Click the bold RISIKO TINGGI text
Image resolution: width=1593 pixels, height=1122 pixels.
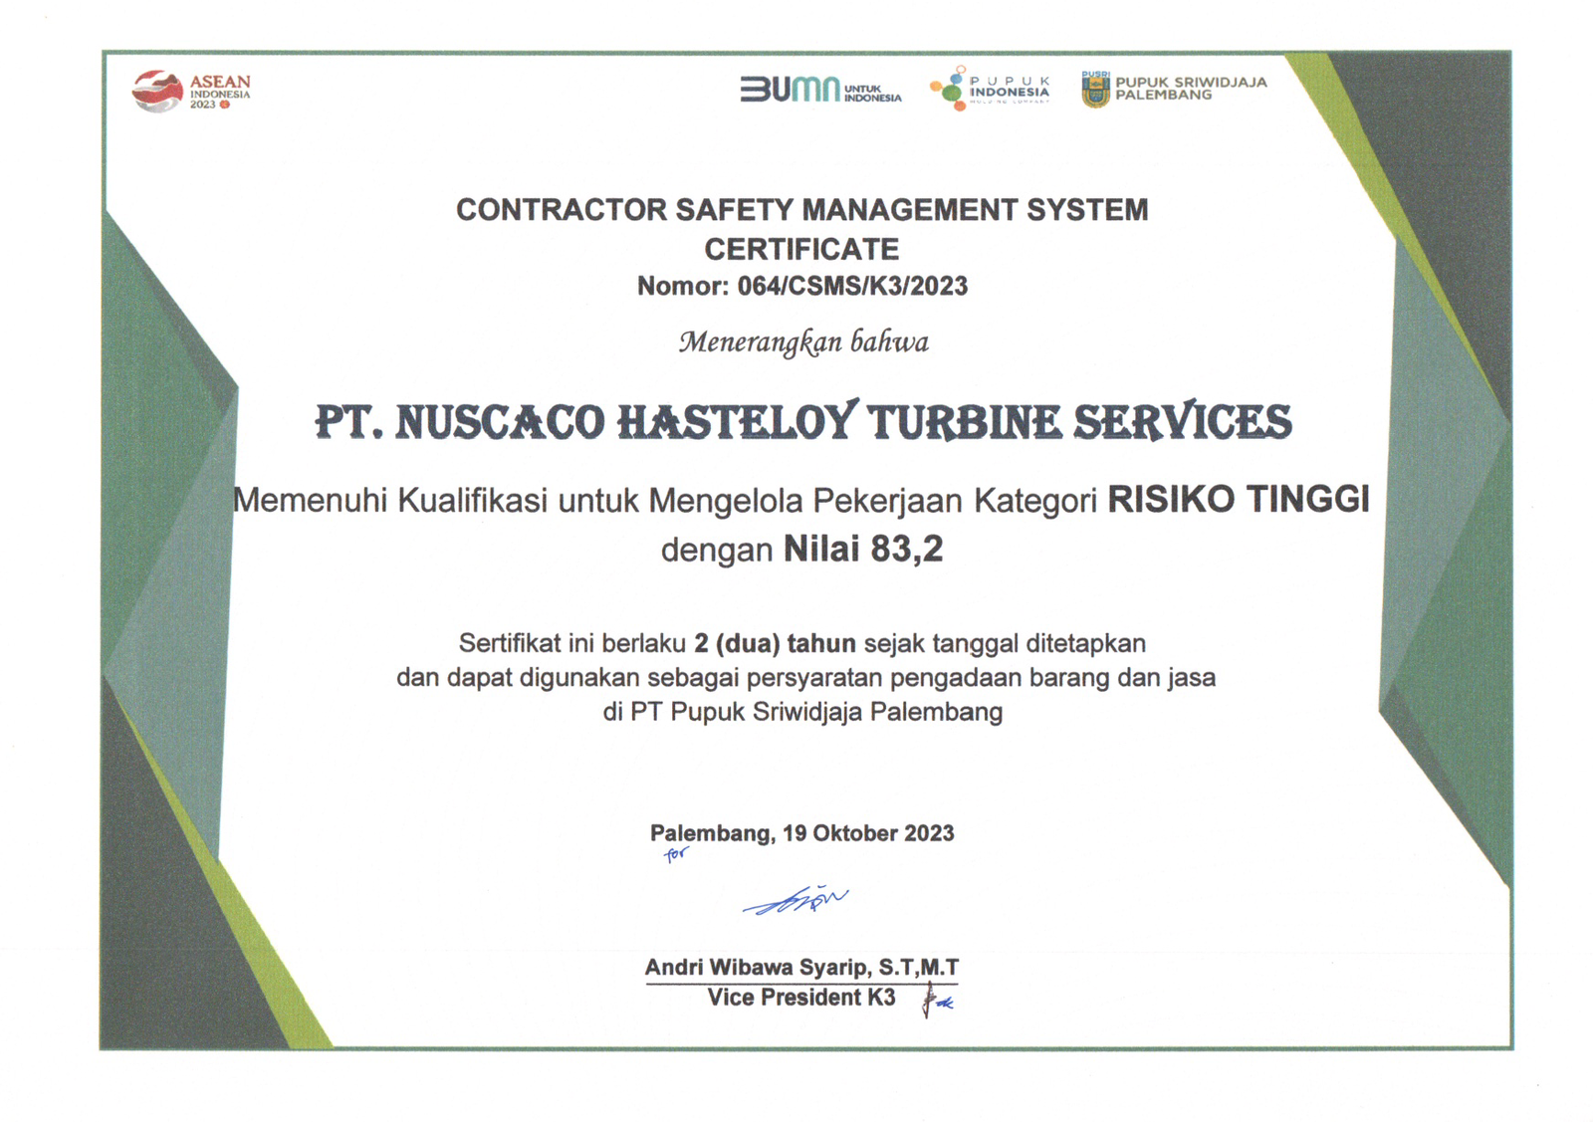tap(1239, 499)
